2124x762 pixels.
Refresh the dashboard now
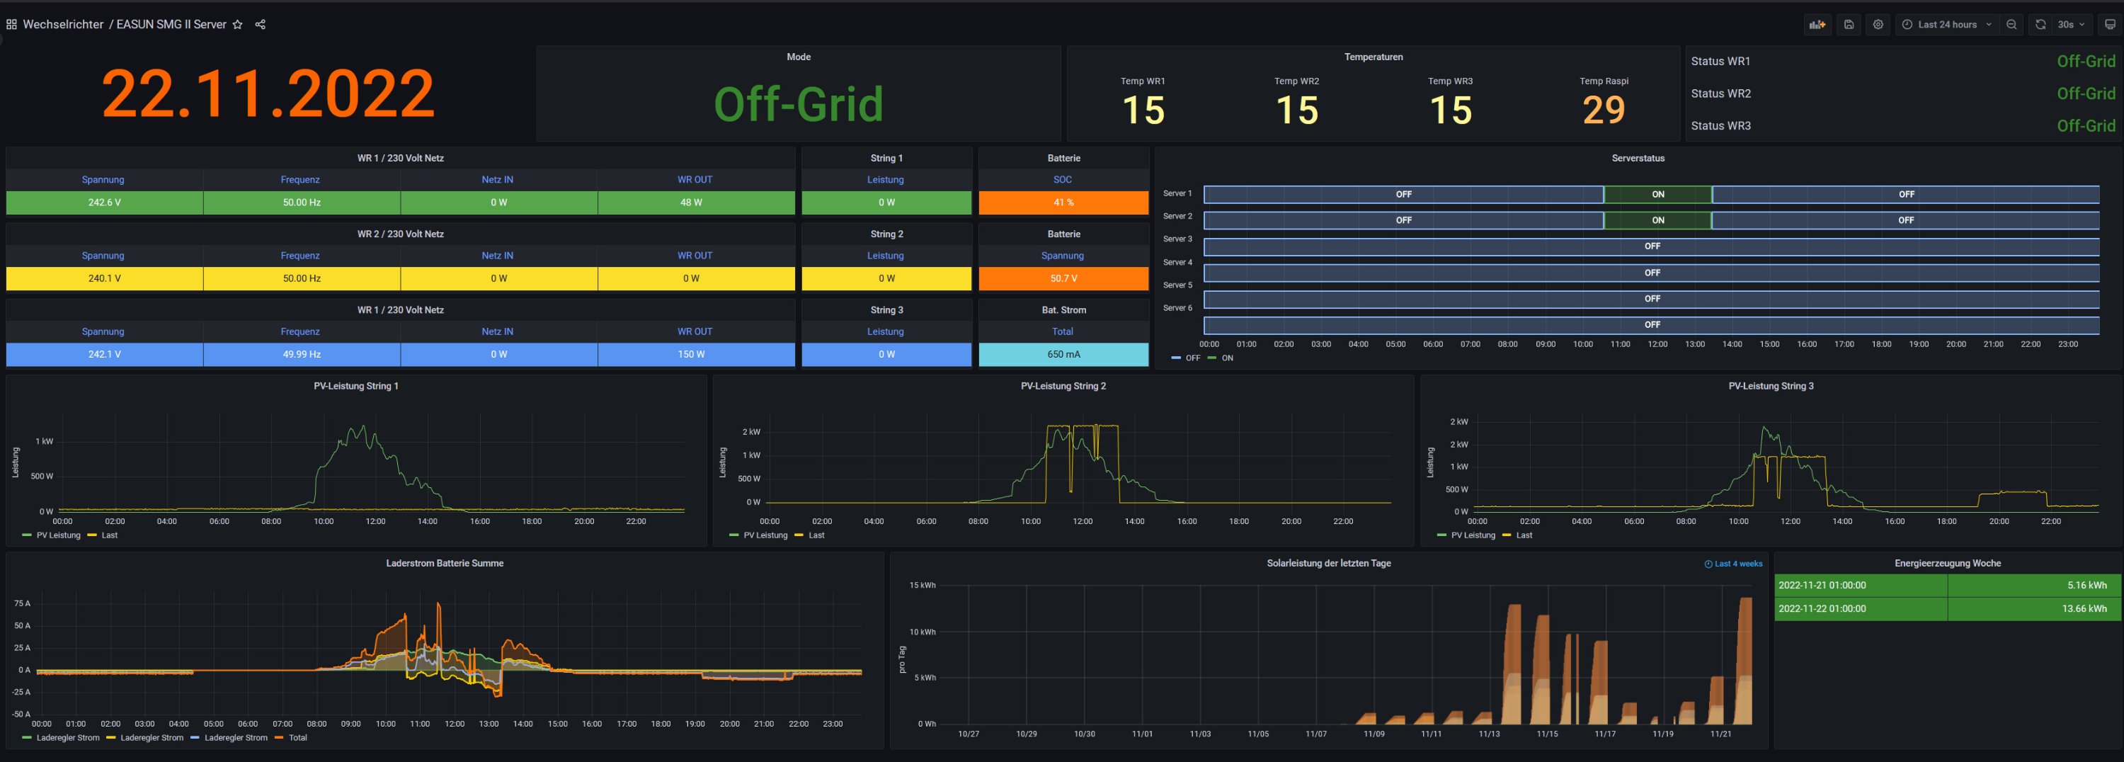coord(2040,25)
